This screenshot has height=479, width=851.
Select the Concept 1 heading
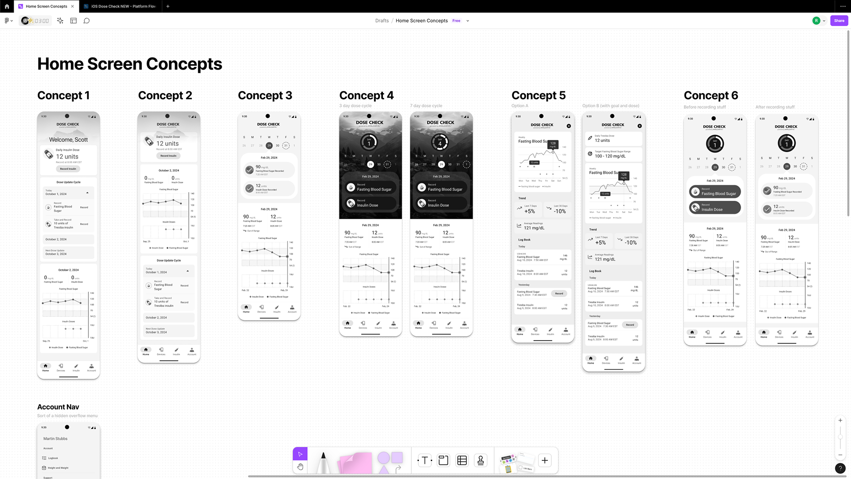63,95
